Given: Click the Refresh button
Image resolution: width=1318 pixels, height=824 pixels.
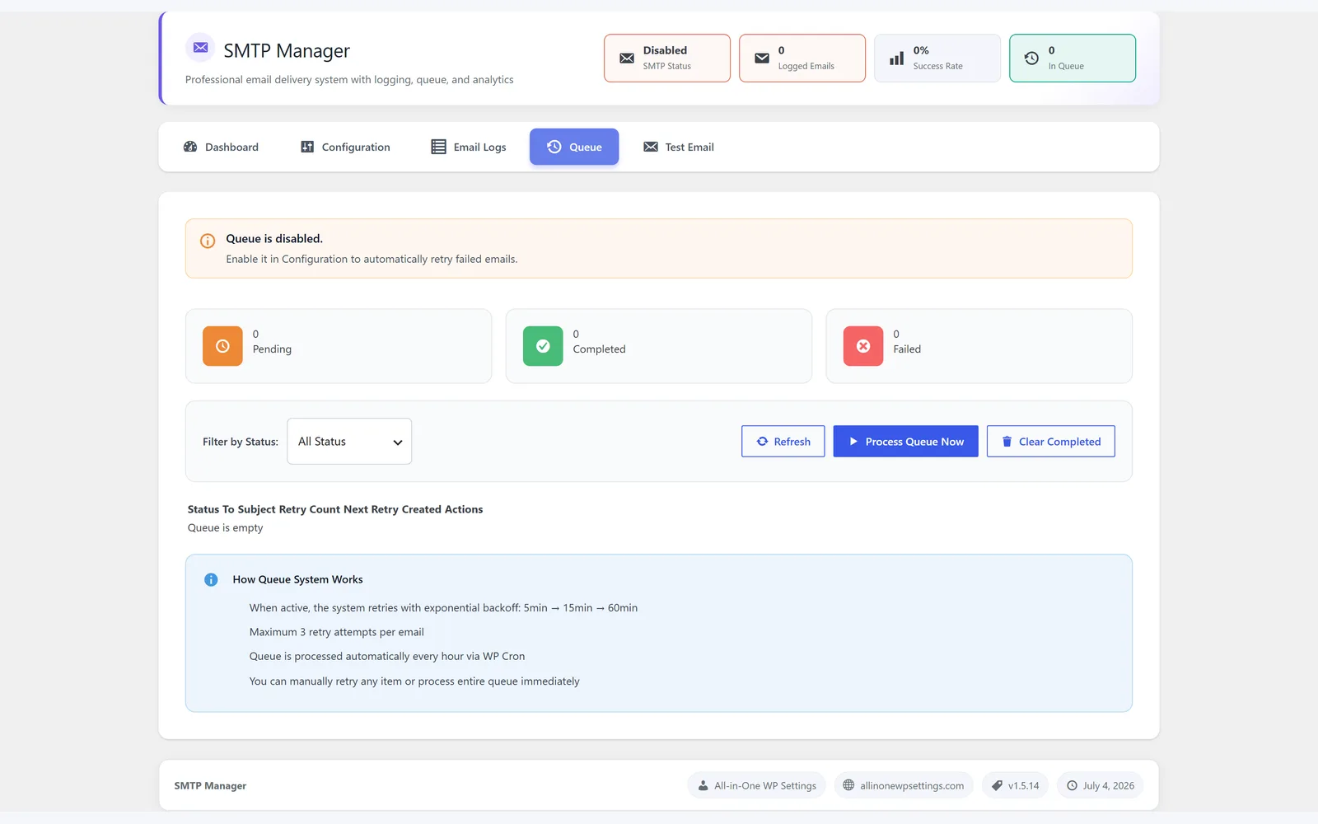Looking at the screenshot, I should click(x=783, y=442).
